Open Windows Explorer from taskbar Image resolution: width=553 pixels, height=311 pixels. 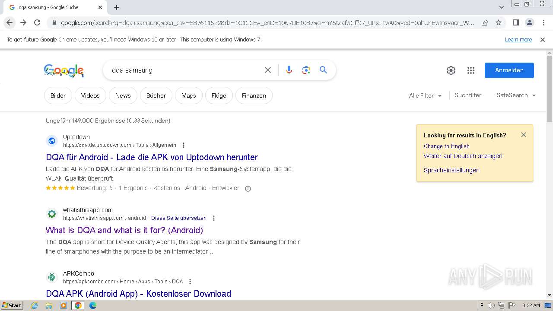(x=49, y=305)
